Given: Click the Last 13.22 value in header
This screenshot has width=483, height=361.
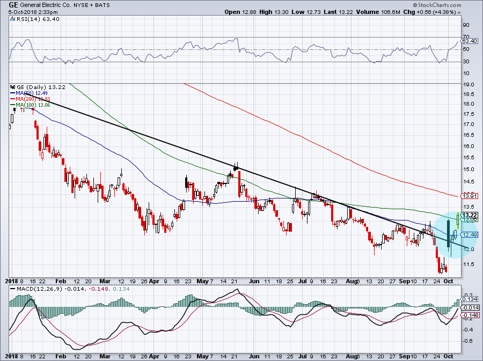Looking at the screenshot, I should [339, 12].
